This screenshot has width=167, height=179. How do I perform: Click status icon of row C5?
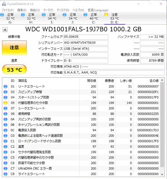pos(5,157)
